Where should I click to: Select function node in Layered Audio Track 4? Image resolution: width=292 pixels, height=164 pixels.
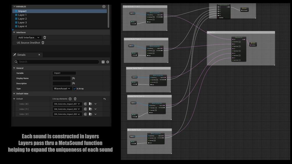[157, 108]
